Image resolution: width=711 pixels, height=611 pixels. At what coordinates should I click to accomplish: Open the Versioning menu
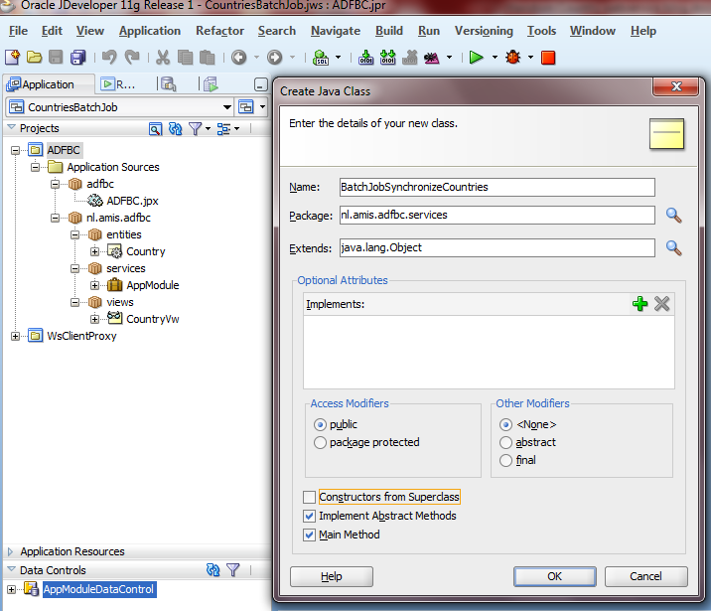click(x=484, y=31)
